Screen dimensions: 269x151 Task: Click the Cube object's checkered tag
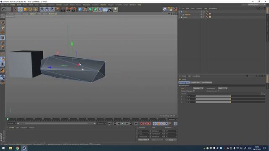(x=210, y=17)
